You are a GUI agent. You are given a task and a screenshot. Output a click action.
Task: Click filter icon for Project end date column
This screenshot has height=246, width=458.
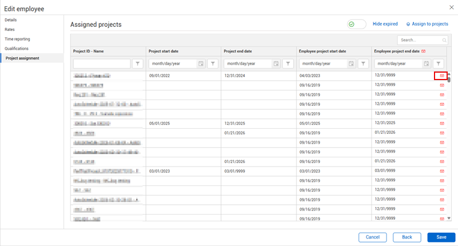[289, 64]
